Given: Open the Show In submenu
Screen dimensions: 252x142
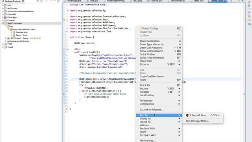Looking at the screenshot, I should coord(159,64).
